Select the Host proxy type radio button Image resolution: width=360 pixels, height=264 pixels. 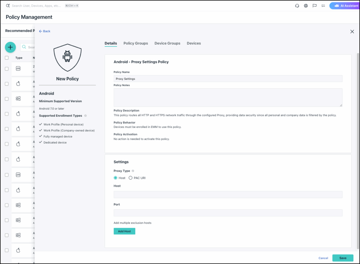pos(116,178)
